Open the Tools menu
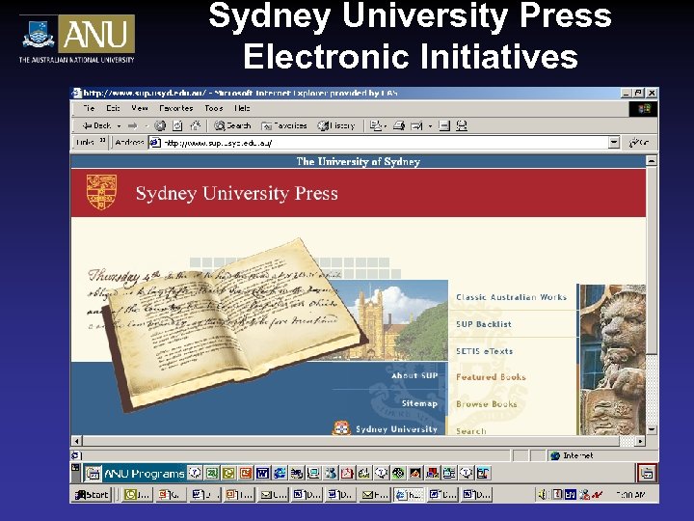 pos(213,108)
